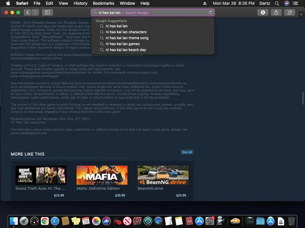
Task: Open Dictionary from the dock
Action: [189, 221]
